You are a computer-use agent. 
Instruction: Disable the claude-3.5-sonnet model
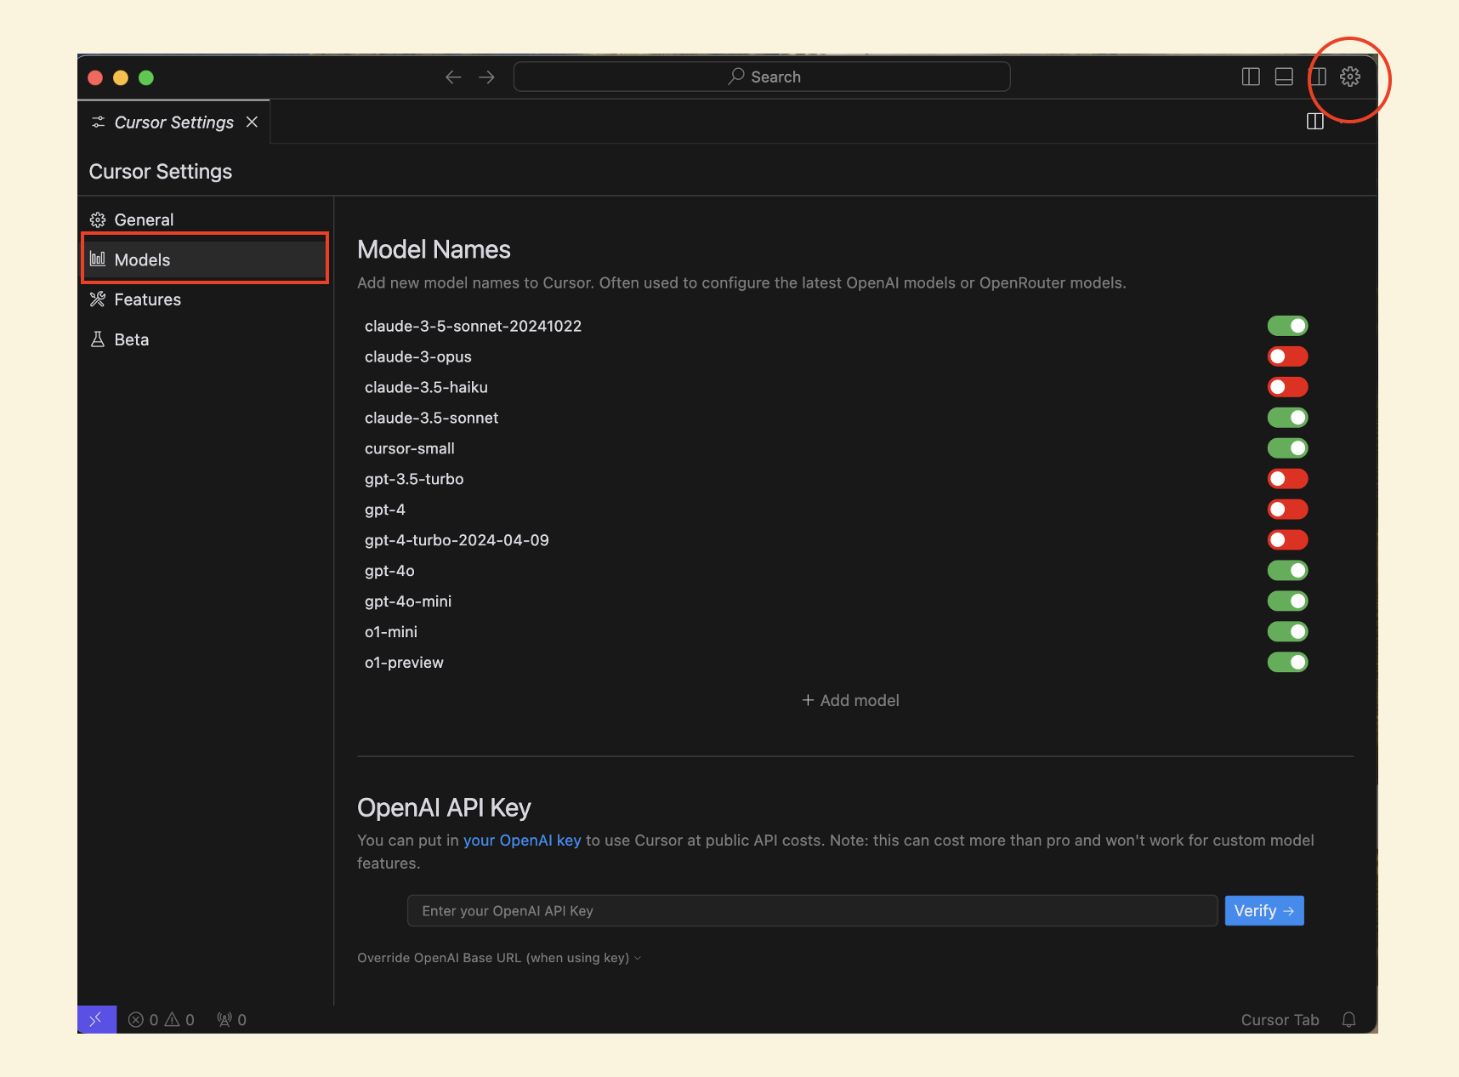pos(1287,418)
